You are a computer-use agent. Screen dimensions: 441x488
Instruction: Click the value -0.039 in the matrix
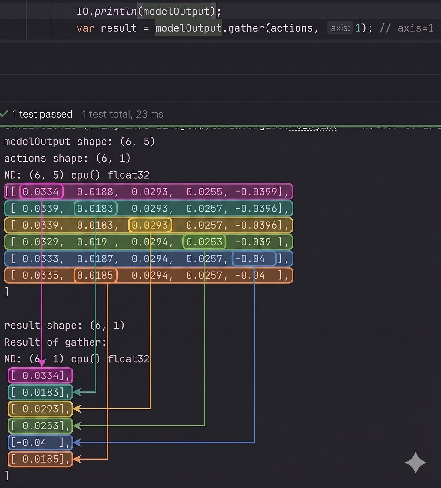coord(253,242)
